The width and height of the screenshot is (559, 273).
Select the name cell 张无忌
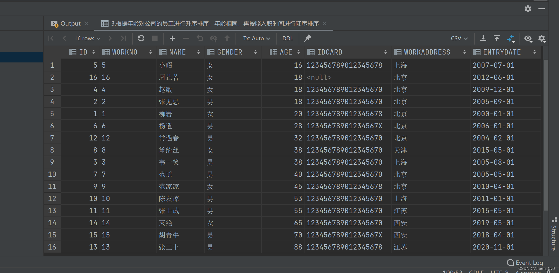(x=181, y=101)
